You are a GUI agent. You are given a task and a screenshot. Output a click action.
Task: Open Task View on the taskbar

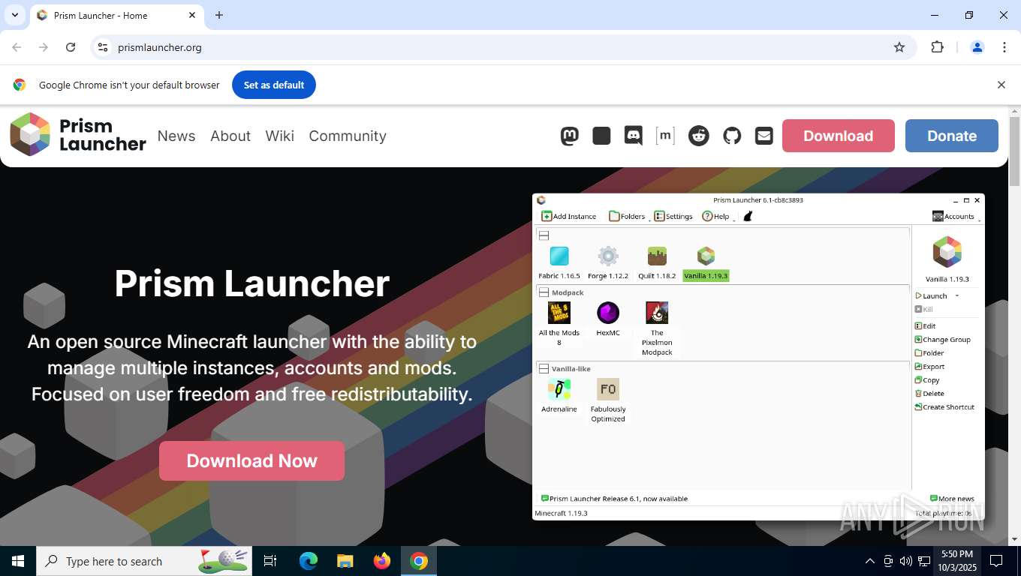tap(270, 561)
